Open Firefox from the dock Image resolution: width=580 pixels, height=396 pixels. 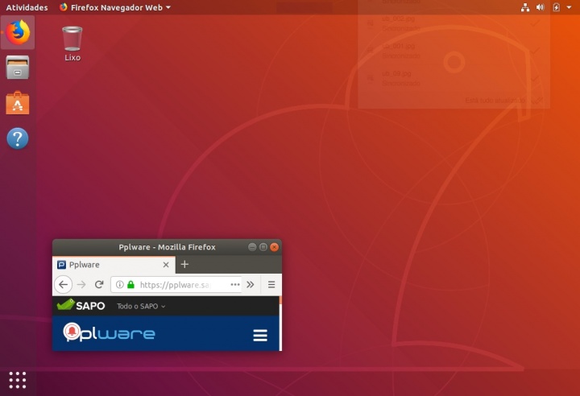click(x=18, y=32)
